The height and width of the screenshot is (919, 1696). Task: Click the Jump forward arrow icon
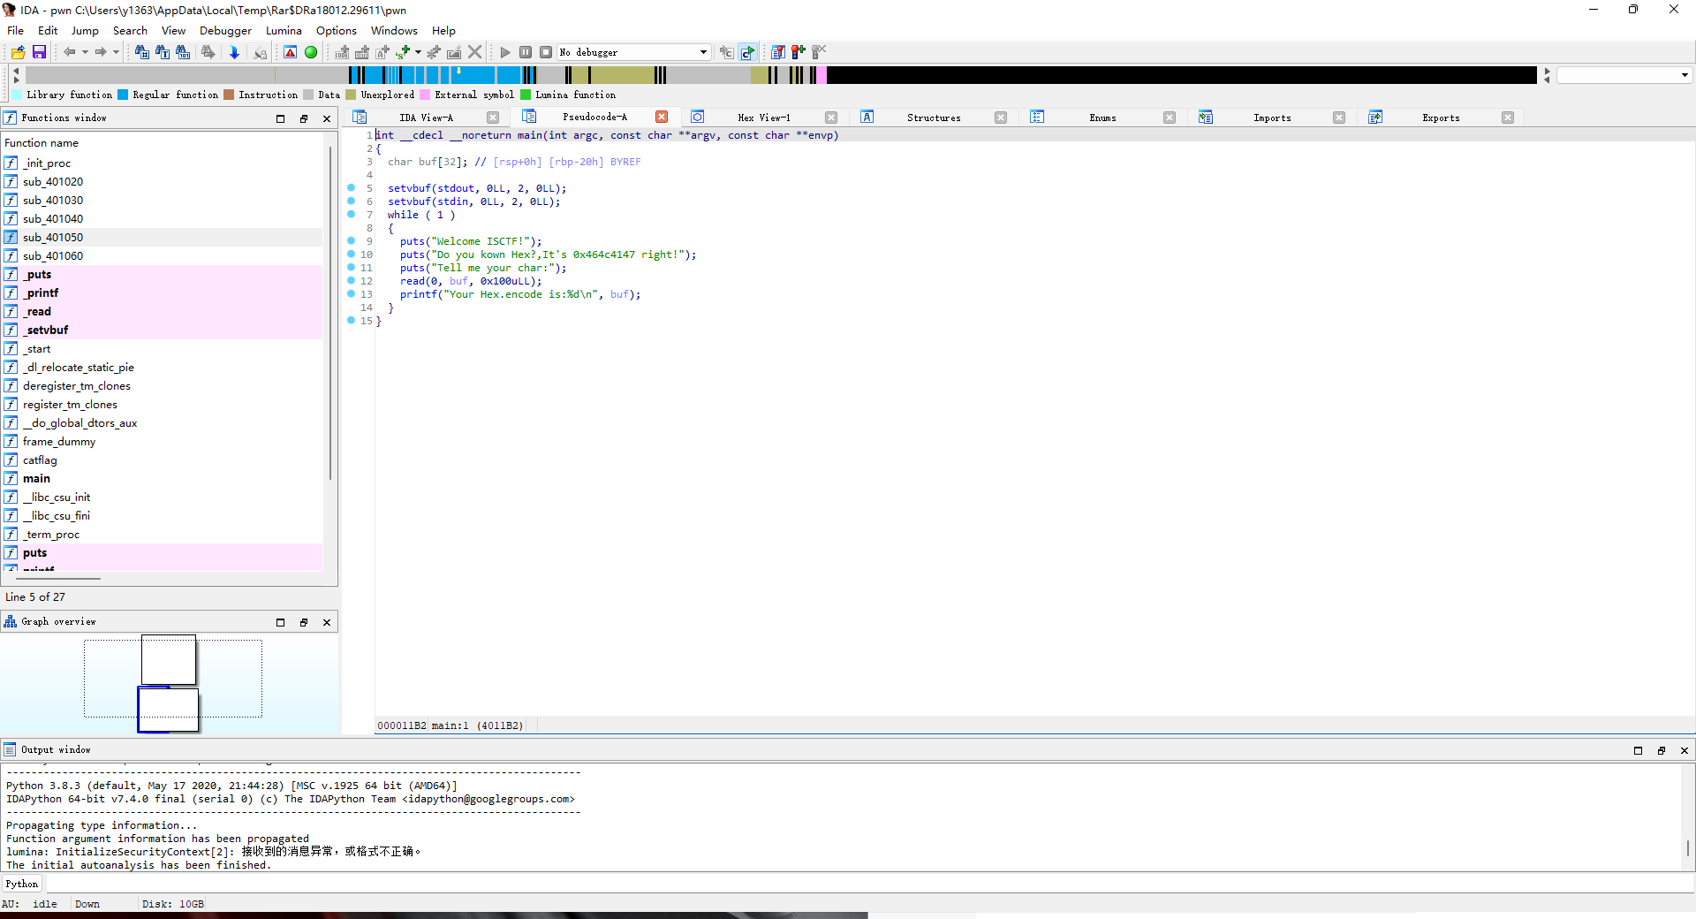click(101, 52)
